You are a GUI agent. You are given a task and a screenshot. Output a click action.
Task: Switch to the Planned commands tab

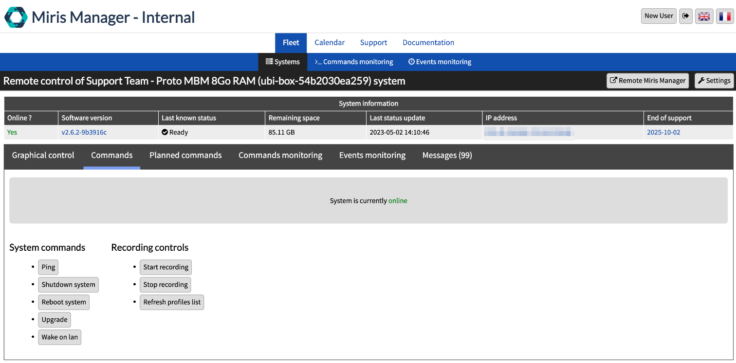(185, 156)
